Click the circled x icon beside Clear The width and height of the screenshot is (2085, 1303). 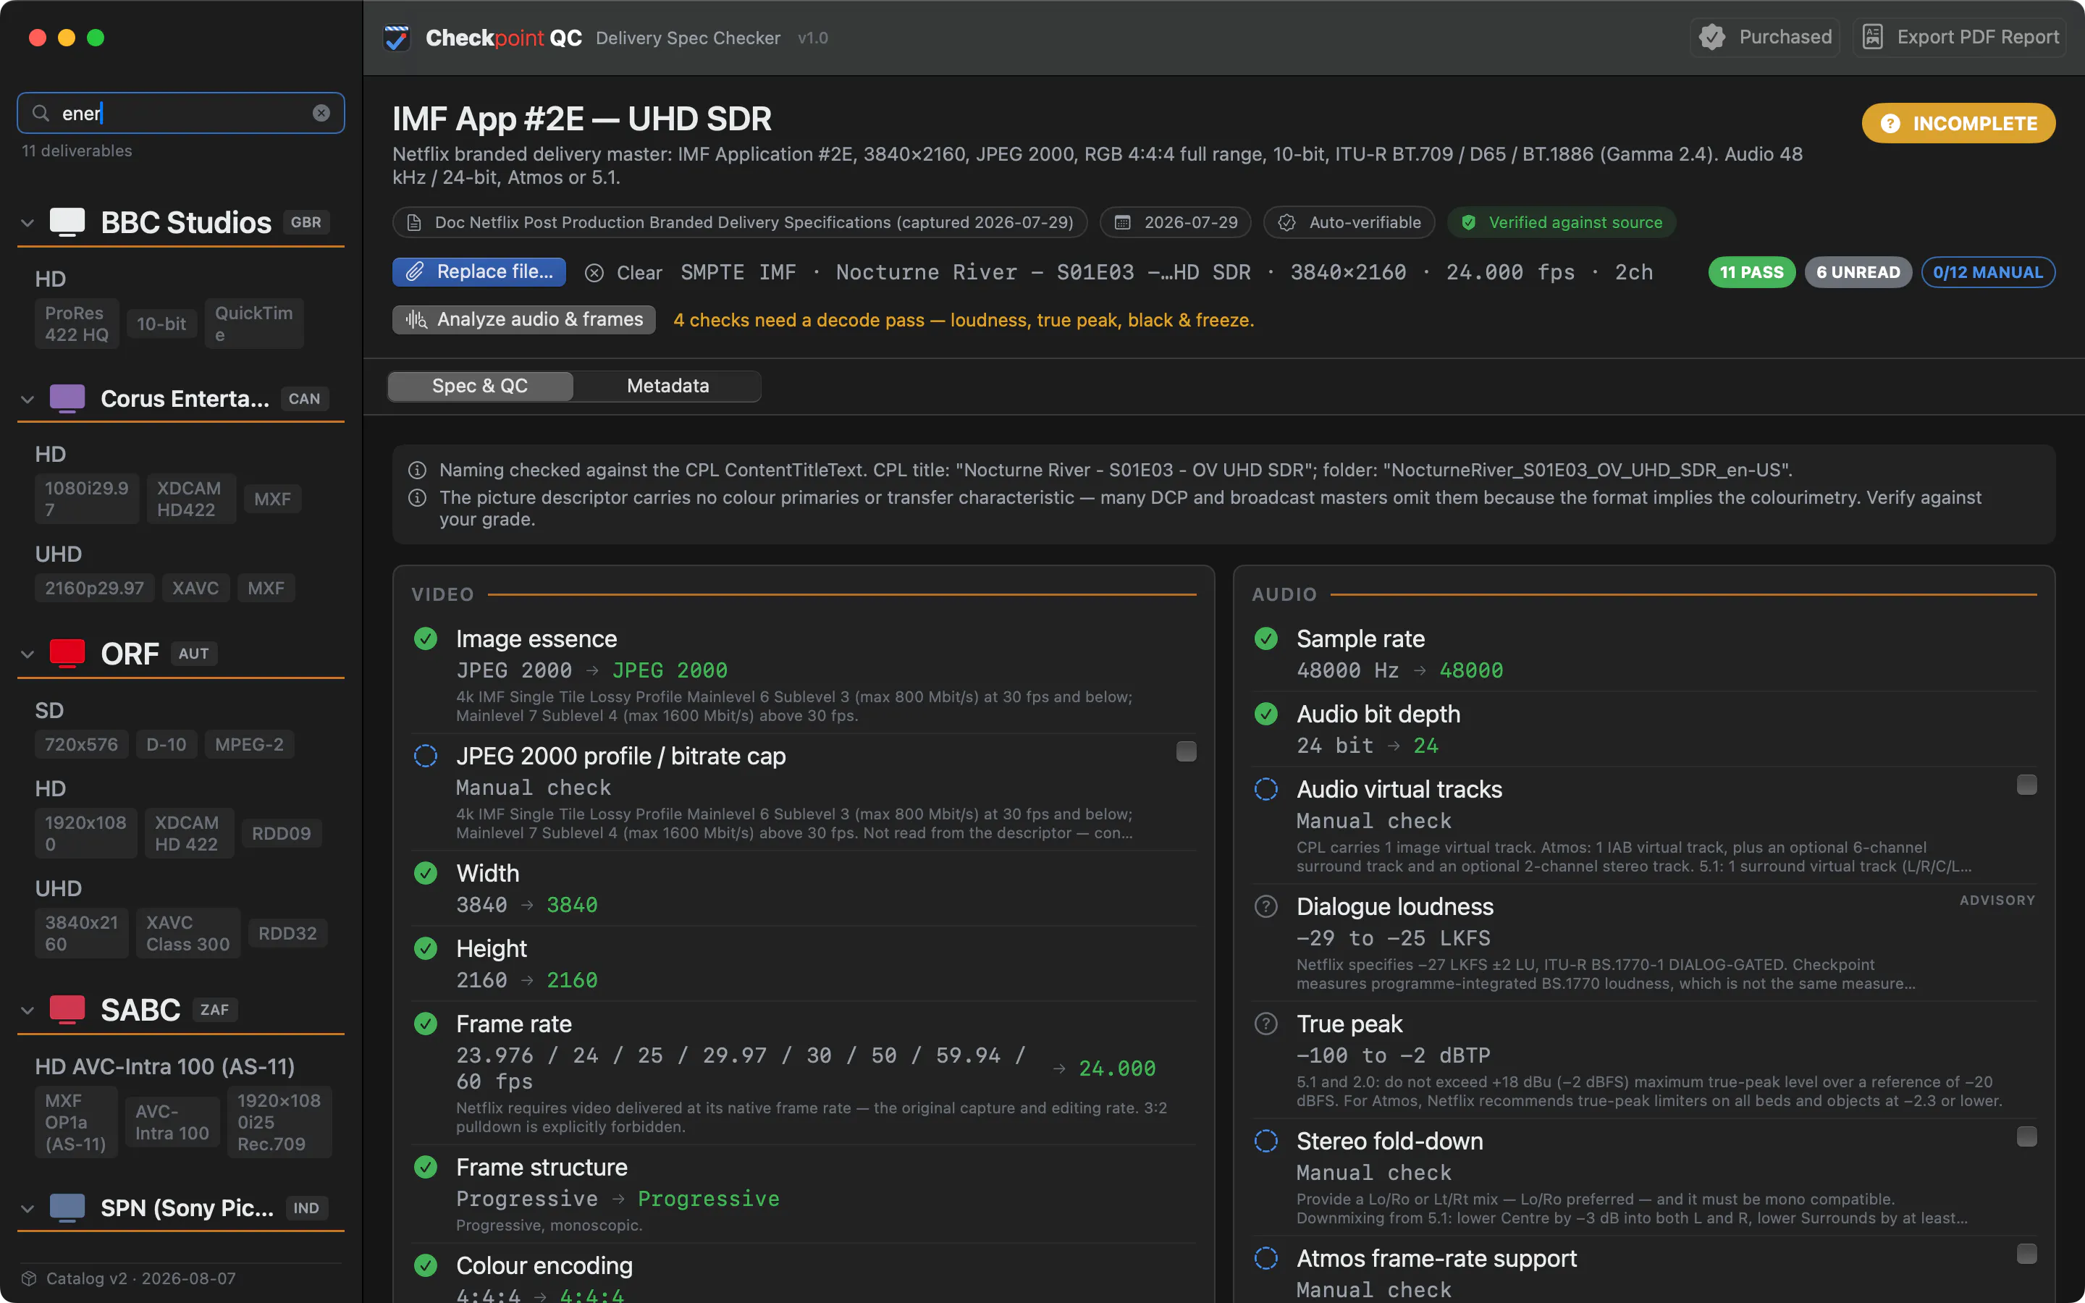pos(594,272)
